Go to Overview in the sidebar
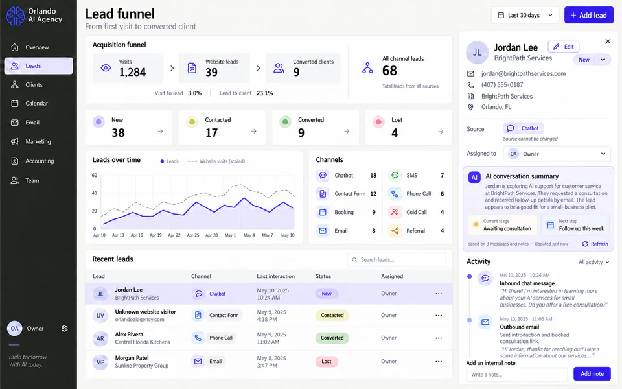622x389 pixels. point(38,47)
